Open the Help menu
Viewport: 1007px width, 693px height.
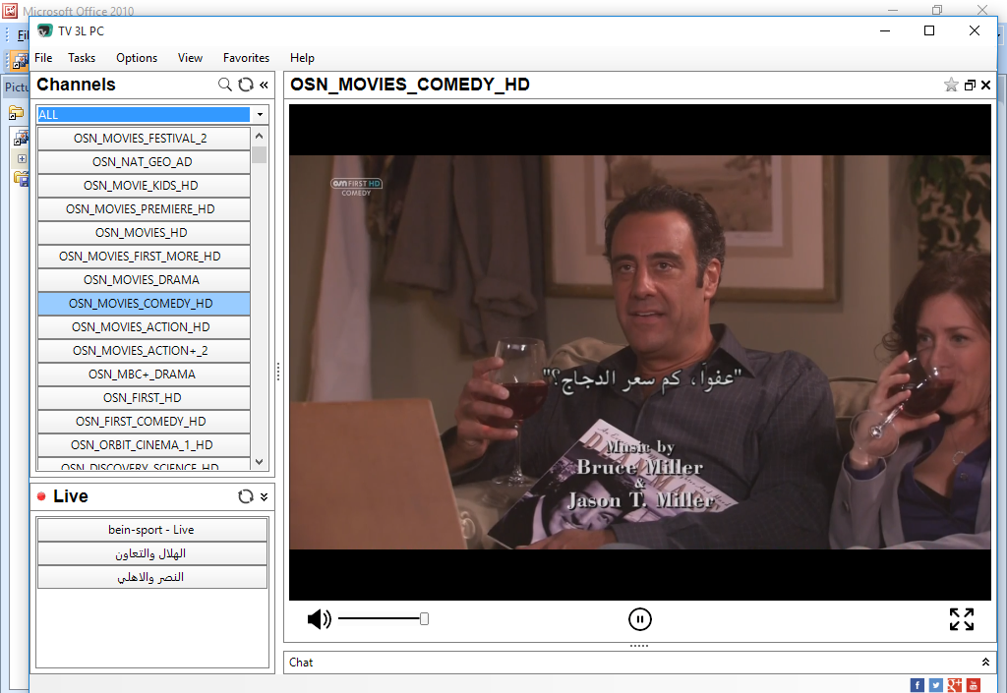click(x=302, y=58)
